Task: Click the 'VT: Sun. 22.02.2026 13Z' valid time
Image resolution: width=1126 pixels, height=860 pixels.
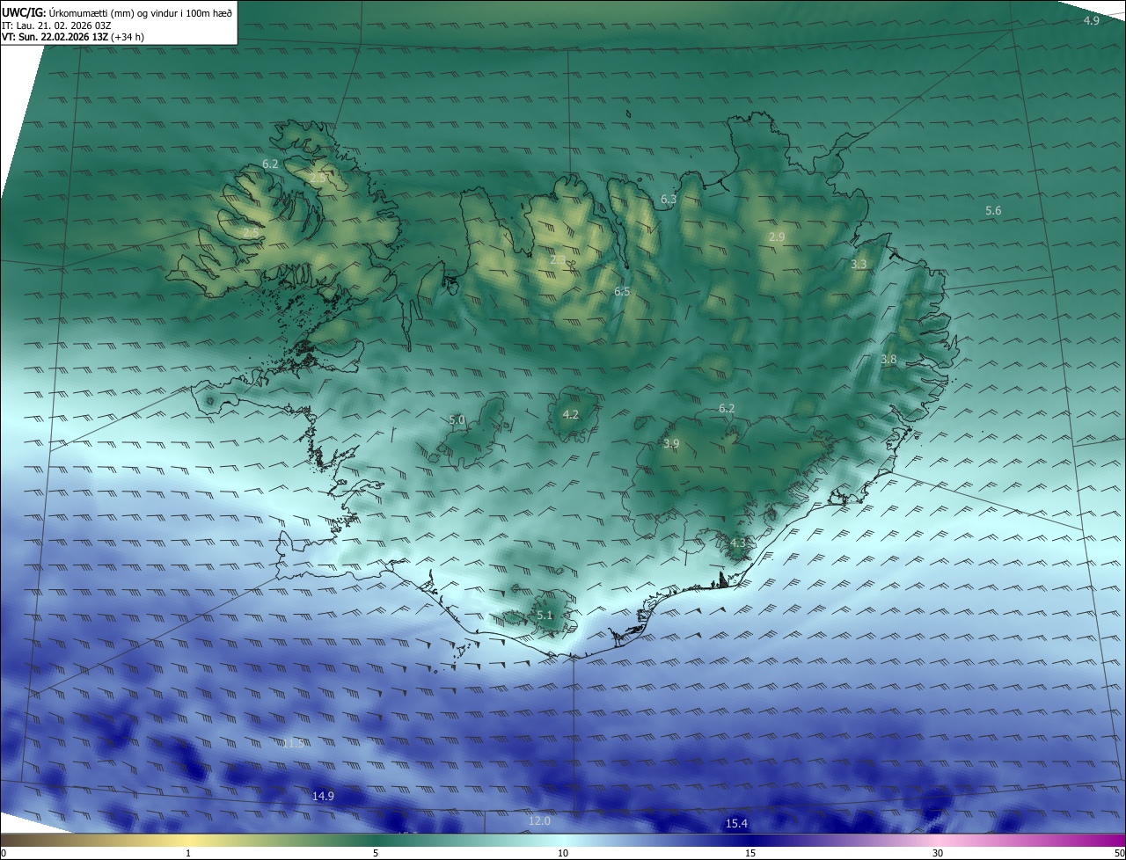Action: coord(55,37)
